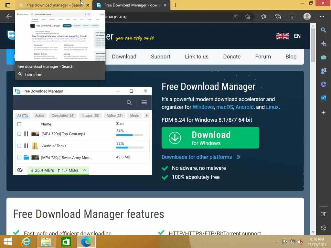Pause the Top Gear.mp4 download
Viewport: 331px width, 248px height.
pyautogui.click(x=26, y=134)
